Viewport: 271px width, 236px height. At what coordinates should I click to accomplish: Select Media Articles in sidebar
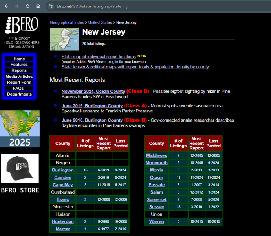tap(19, 77)
